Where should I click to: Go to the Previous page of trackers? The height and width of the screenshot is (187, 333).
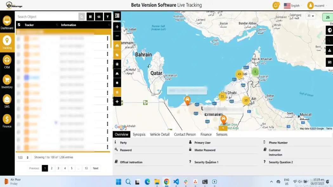point(34,168)
